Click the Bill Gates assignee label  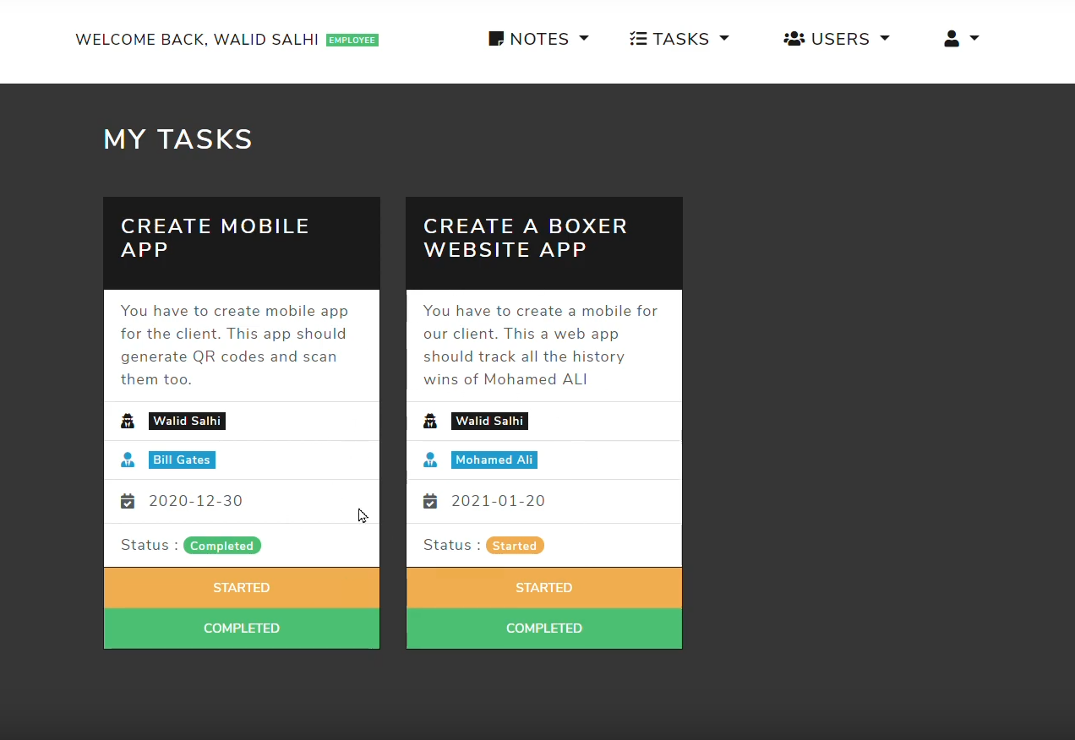tap(181, 460)
